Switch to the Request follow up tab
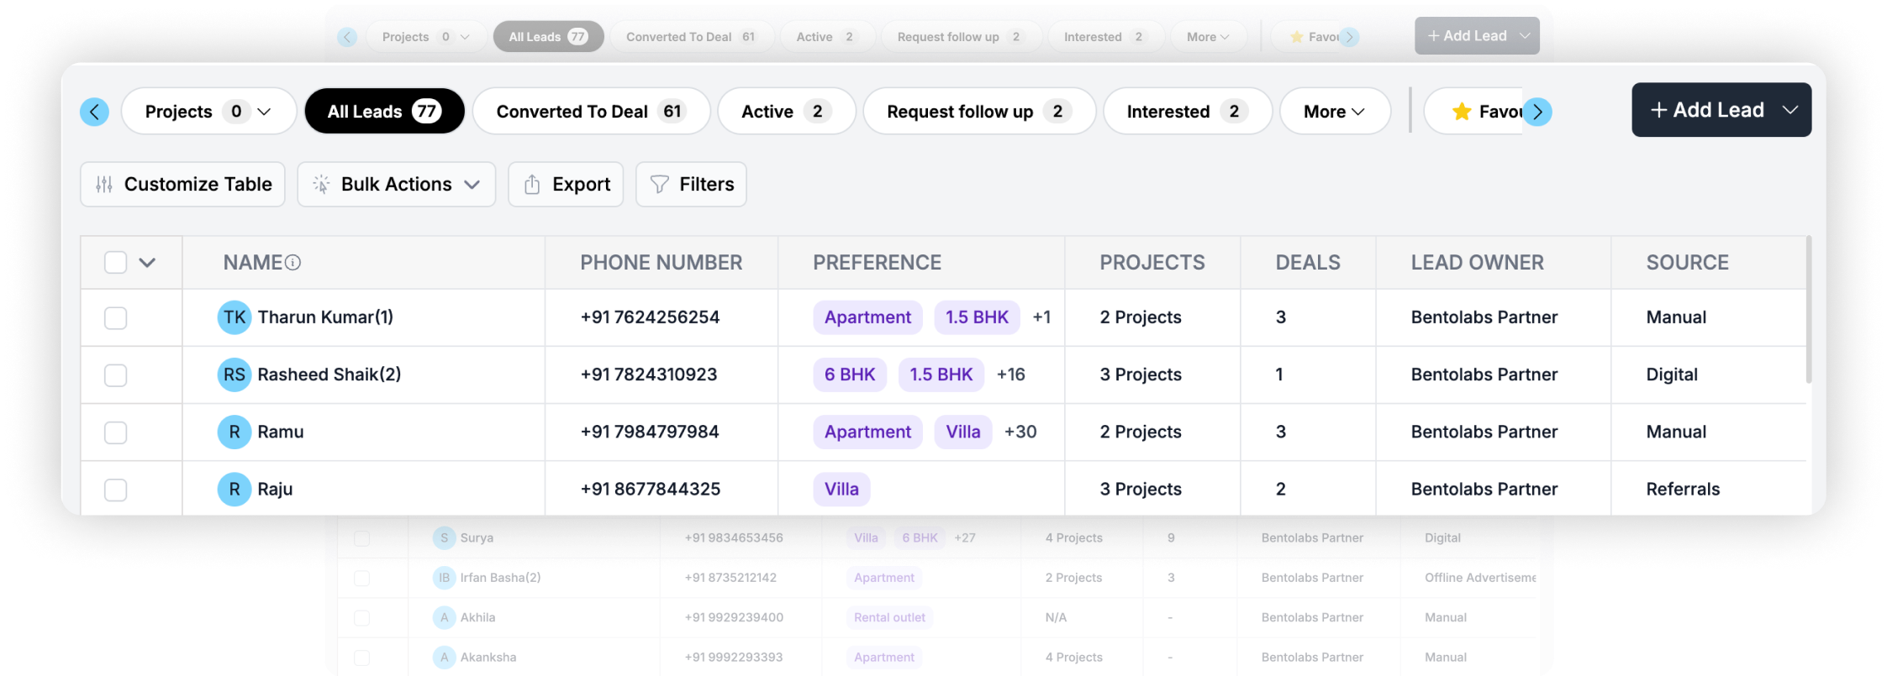This screenshot has height=676, width=1887. coord(980,111)
